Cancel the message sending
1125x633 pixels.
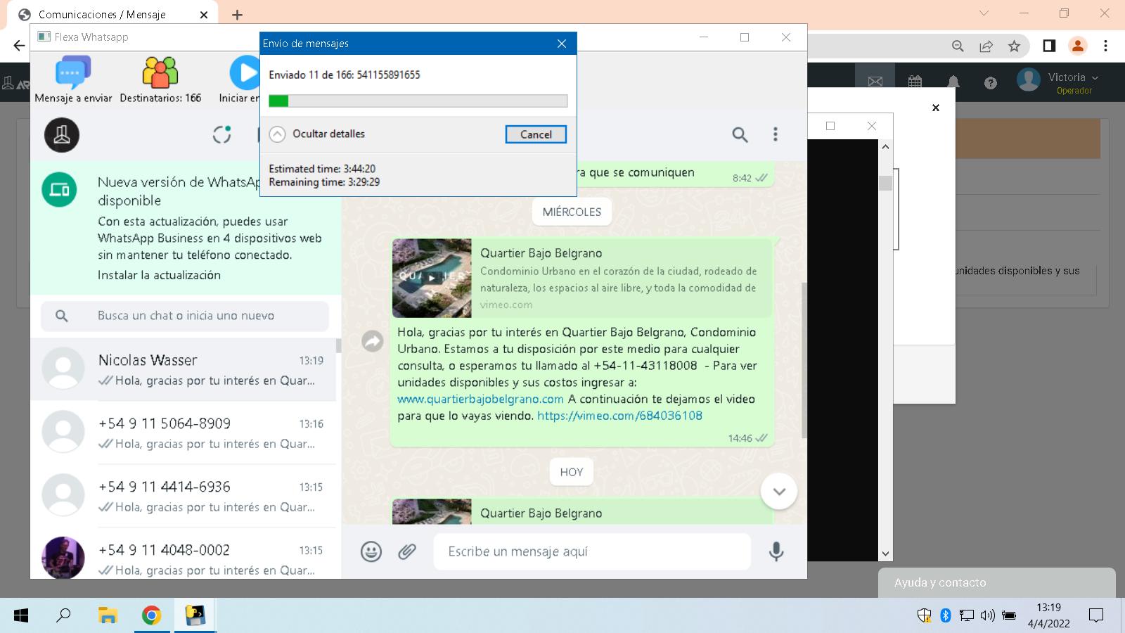(x=536, y=134)
